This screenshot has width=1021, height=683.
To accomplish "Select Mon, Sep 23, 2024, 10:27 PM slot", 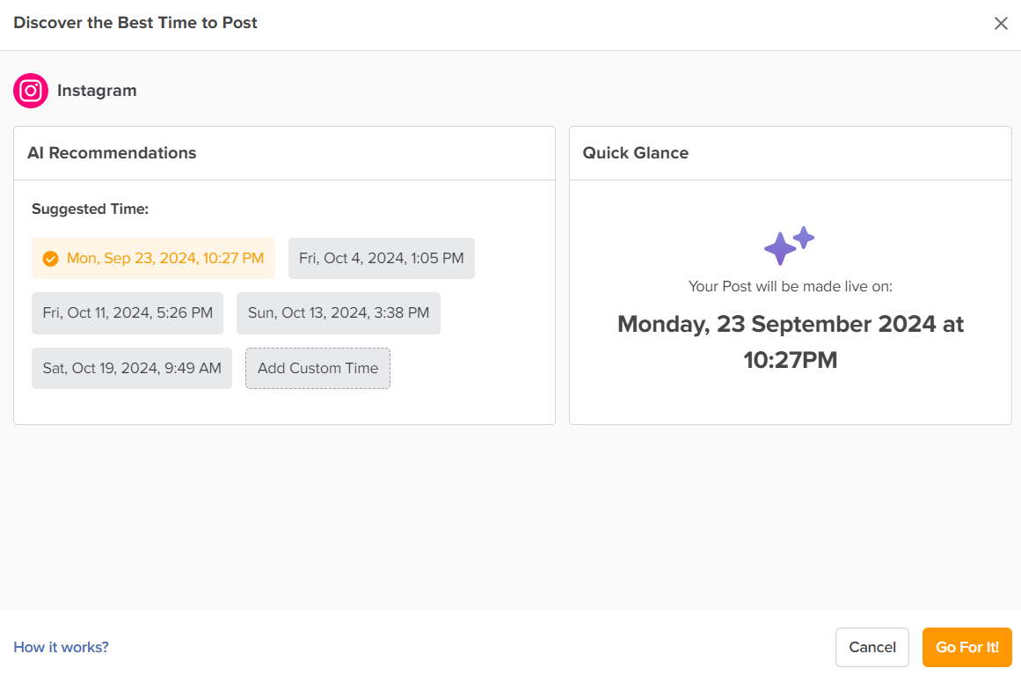I will tap(153, 258).
